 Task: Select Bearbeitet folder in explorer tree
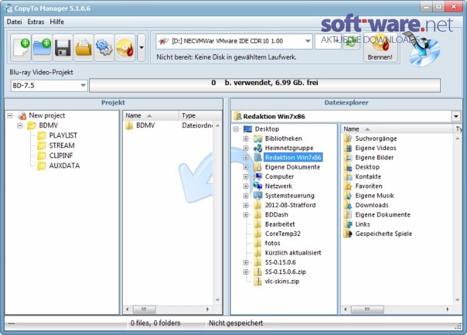280,224
